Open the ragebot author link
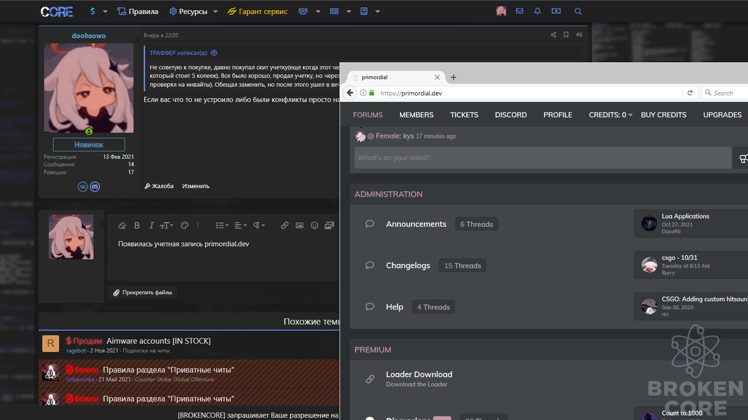Screen dimensions: 748x420 76,351
